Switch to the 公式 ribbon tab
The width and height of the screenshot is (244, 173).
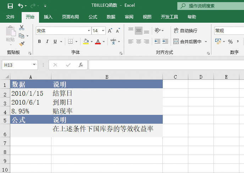(93, 17)
